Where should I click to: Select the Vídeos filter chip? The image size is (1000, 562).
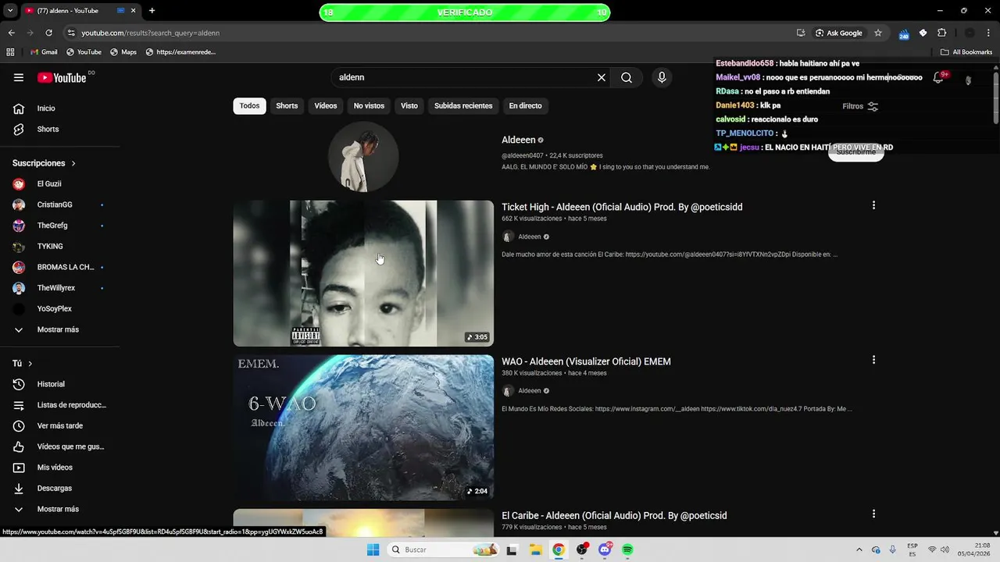326,106
